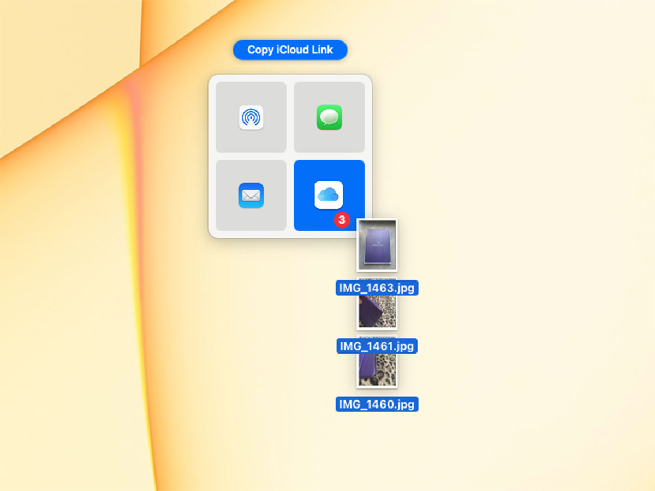The height and width of the screenshot is (491, 655).
Task: Select the IMG_1461.jpg thumbnail image
Action: click(377, 303)
